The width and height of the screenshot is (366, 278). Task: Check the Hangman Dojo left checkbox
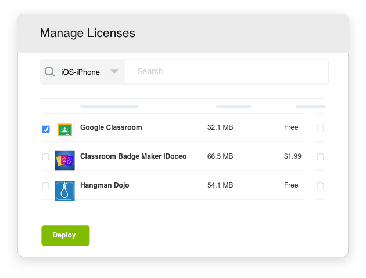click(x=45, y=186)
